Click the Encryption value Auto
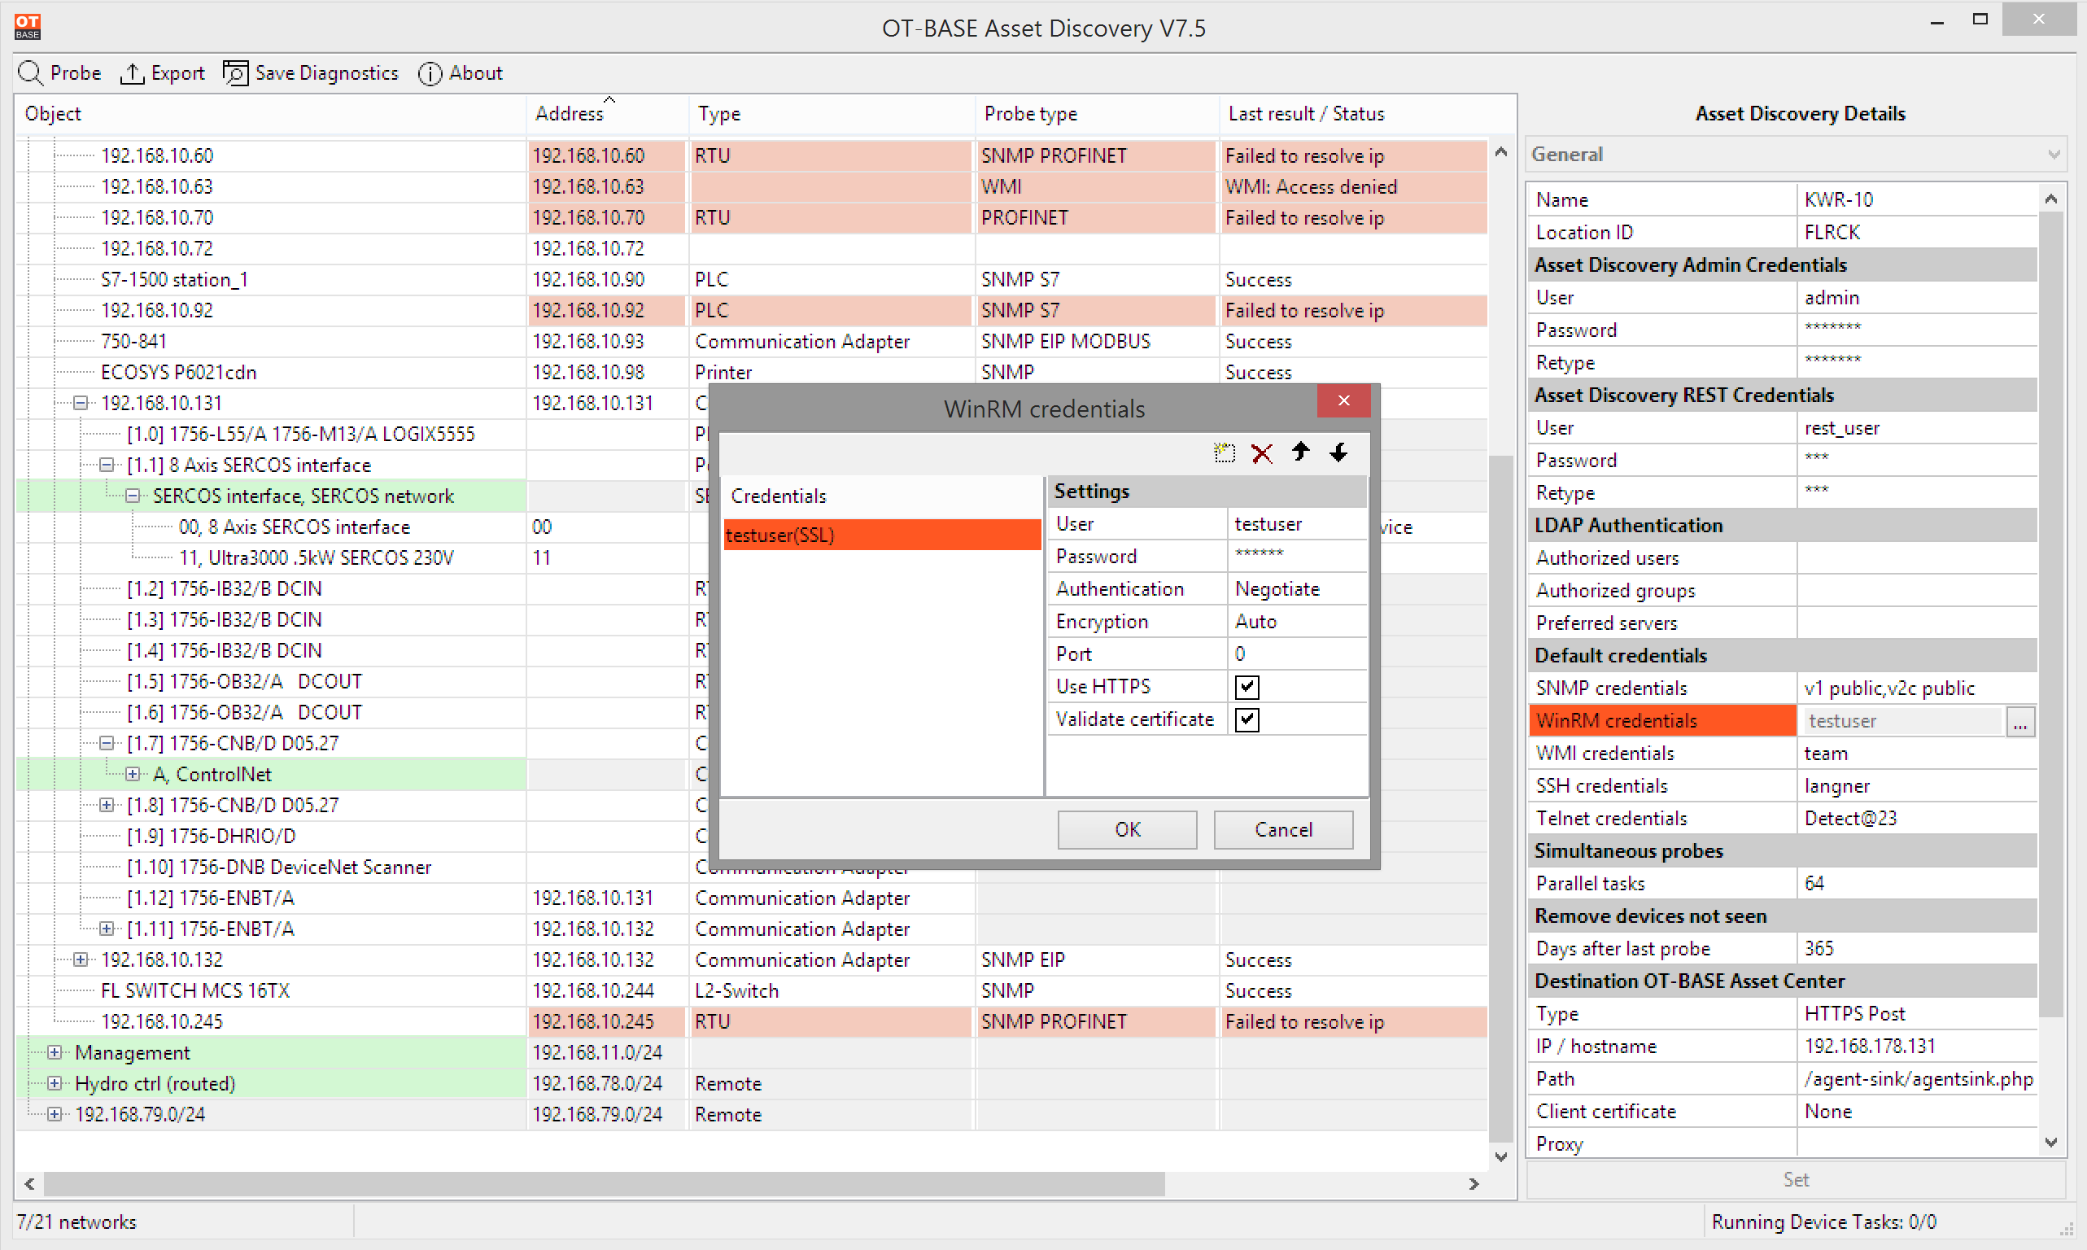 (x=1296, y=622)
